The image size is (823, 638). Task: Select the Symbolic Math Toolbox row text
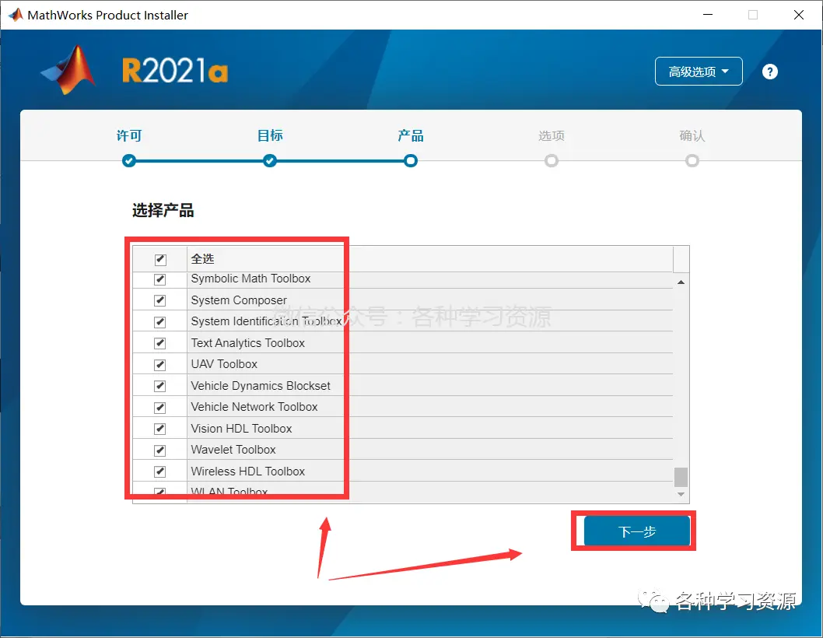pyautogui.click(x=250, y=279)
